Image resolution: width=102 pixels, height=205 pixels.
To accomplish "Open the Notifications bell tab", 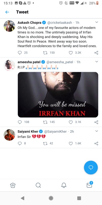I will 64,185.
